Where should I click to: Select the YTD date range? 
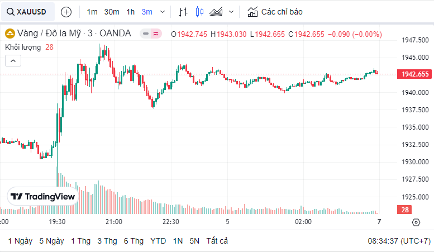click(158, 241)
